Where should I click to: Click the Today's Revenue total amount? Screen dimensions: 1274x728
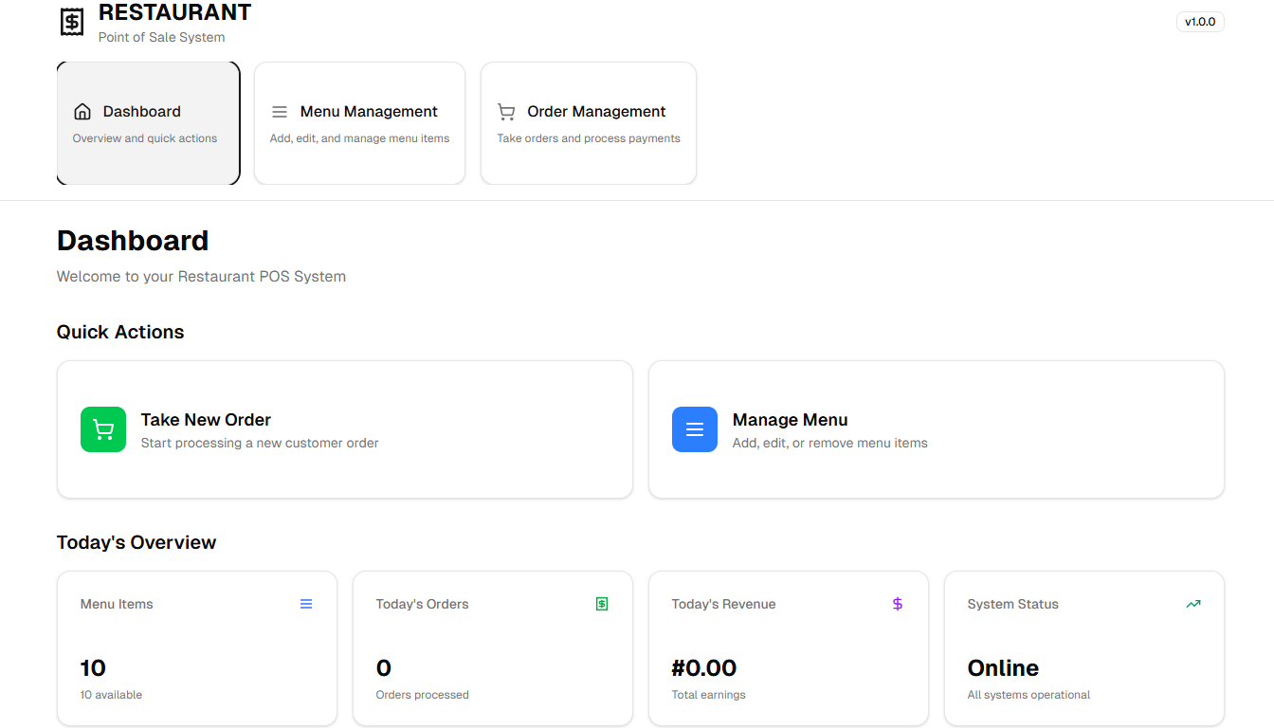tap(704, 668)
